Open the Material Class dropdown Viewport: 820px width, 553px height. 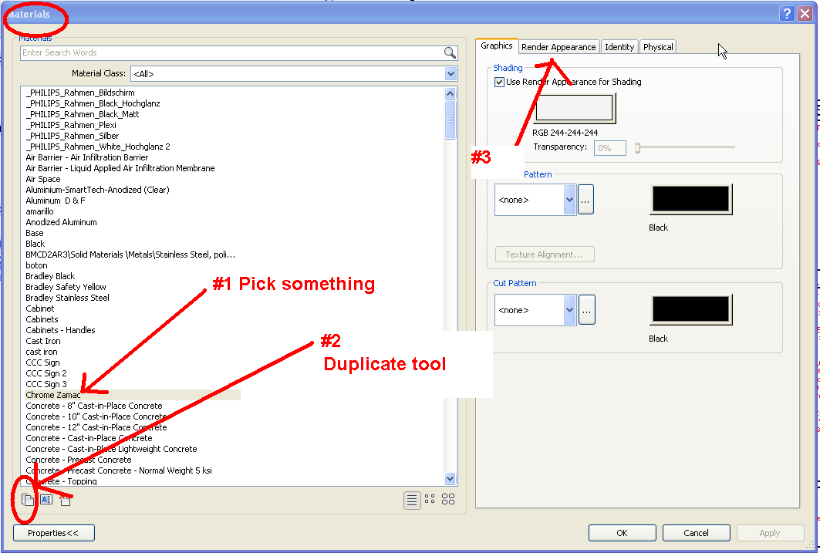(x=450, y=74)
